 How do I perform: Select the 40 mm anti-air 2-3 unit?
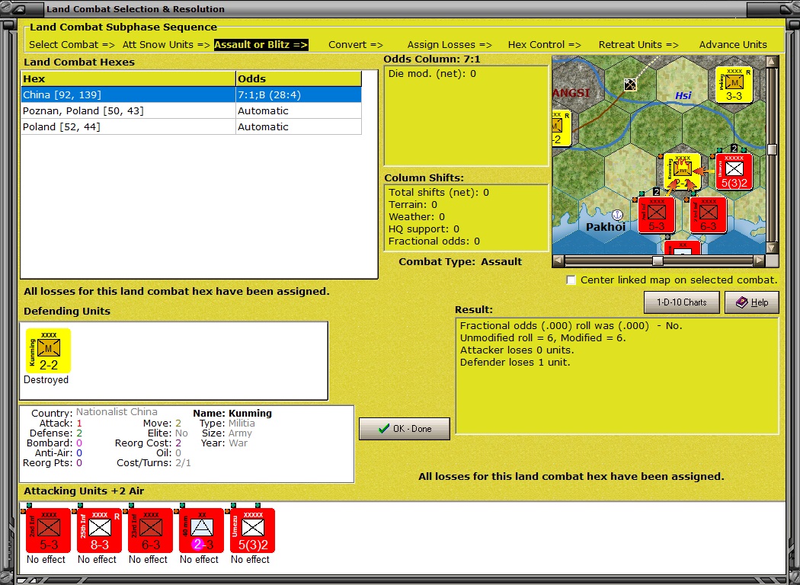[x=201, y=530]
